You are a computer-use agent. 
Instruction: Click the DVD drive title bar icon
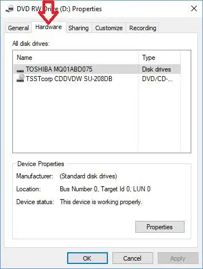[10, 9]
